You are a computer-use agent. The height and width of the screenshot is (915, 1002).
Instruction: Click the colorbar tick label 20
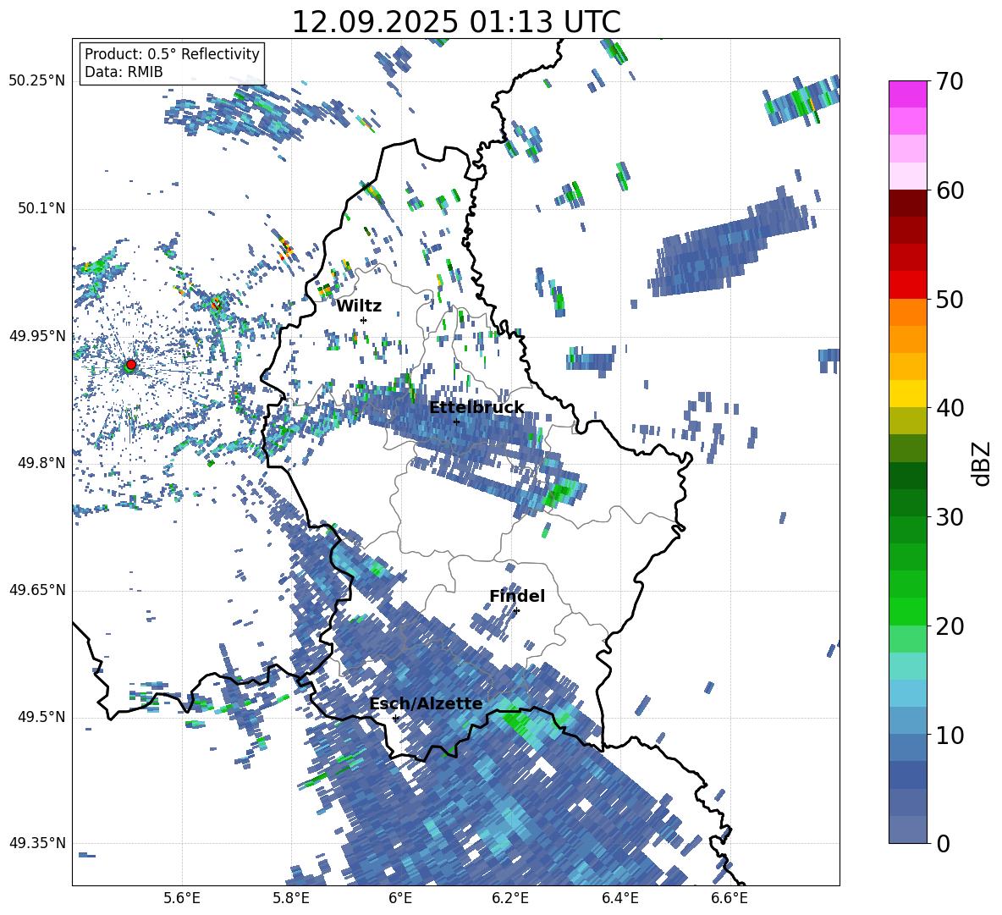[950, 626]
